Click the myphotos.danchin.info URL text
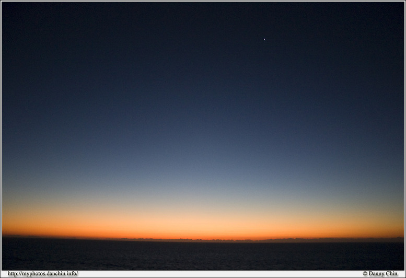Image resolution: width=406 pixels, height=278 pixels. [x=43, y=273]
